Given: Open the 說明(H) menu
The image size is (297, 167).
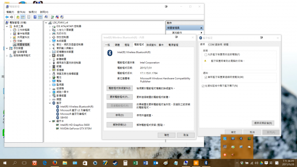Looking at the screenshot, I should 44,12.
